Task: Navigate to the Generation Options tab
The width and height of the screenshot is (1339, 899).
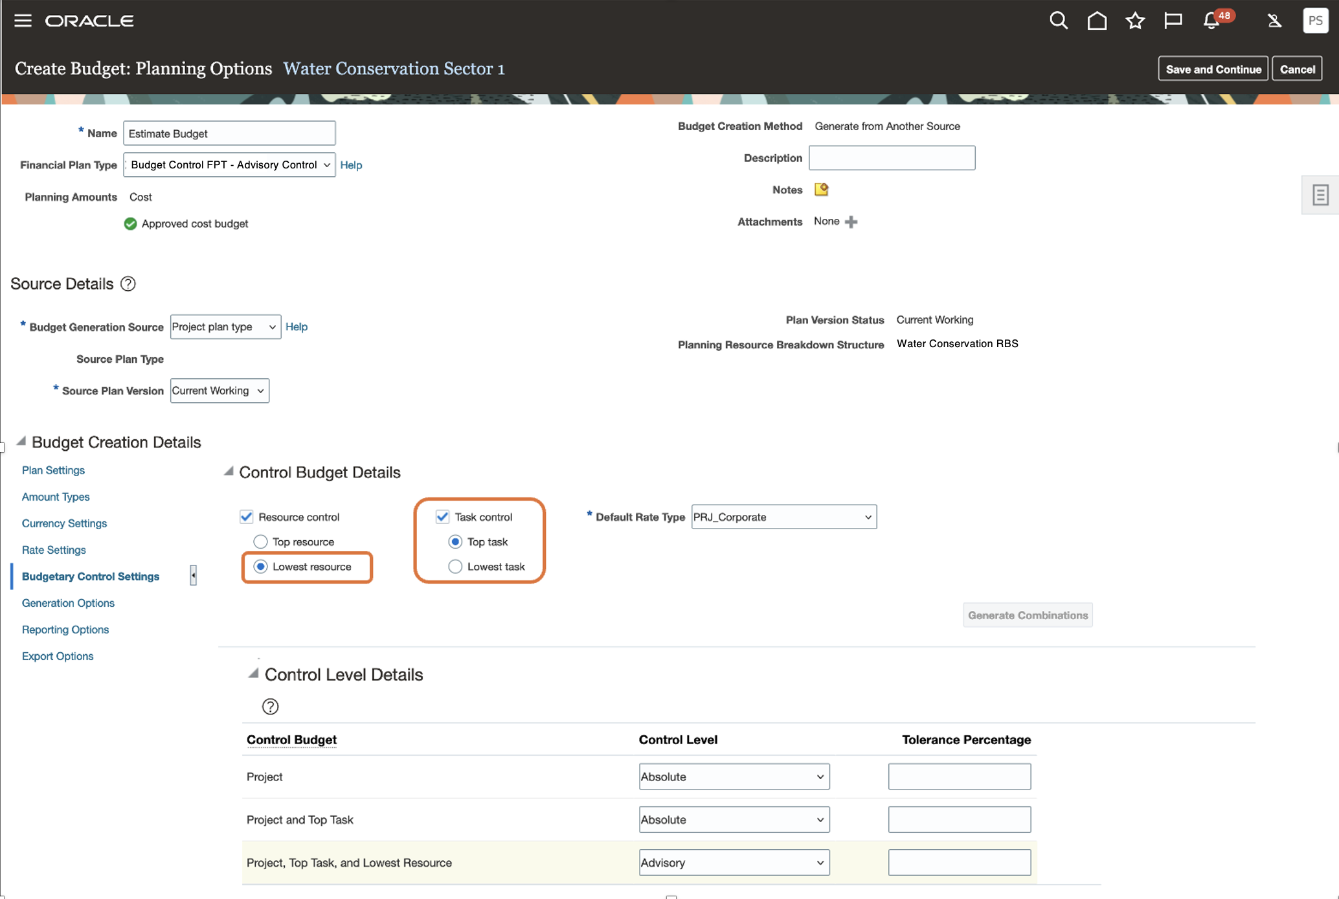Action: pos(68,602)
